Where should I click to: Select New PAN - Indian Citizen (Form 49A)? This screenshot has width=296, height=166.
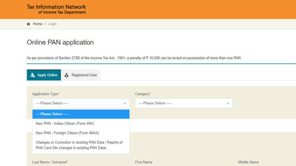coord(65,123)
